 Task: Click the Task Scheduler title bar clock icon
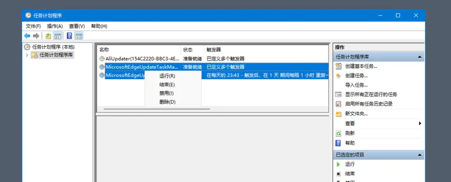coord(28,15)
